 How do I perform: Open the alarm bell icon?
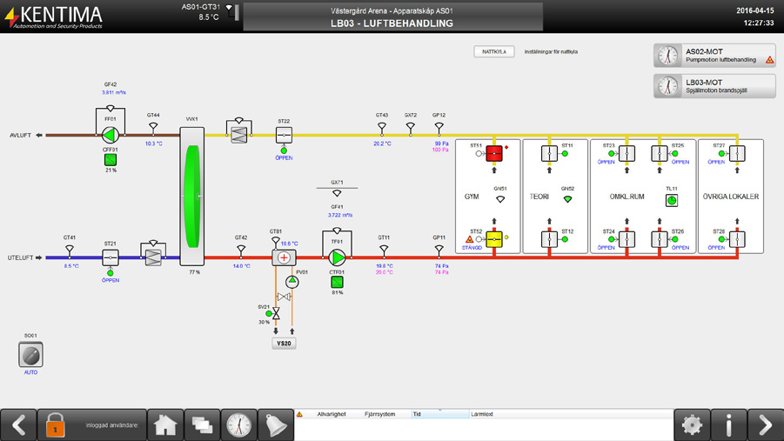[x=276, y=425]
